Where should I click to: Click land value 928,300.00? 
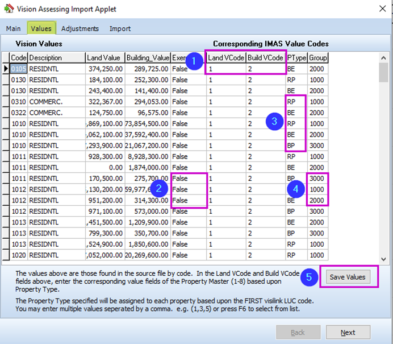click(105, 156)
